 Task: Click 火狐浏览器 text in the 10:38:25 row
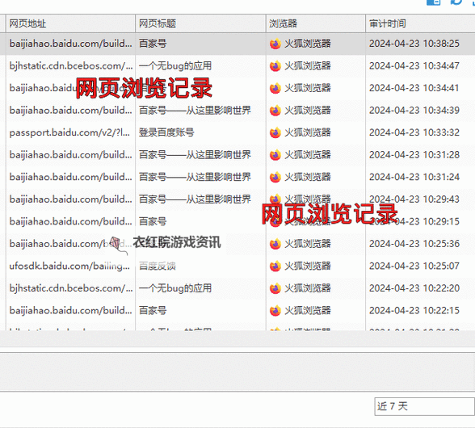(x=308, y=44)
